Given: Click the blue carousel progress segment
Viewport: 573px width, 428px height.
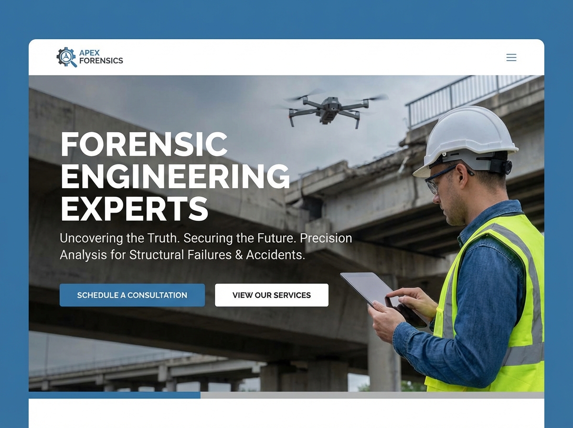Looking at the screenshot, I should pyautogui.click(x=115, y=396).
